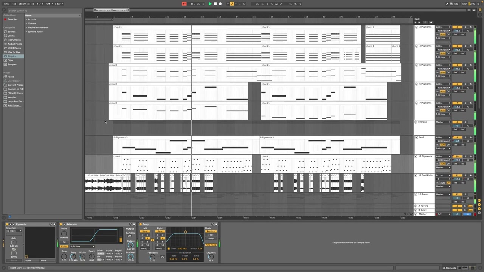Open the 1-Group output dropdown on 4 Pigments
Viewport: 484px width, 272px height.
point(443,57)
